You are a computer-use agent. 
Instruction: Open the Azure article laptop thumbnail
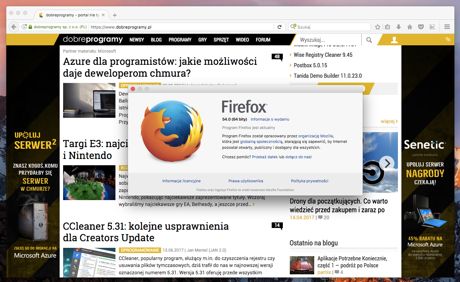pos(89,100)
